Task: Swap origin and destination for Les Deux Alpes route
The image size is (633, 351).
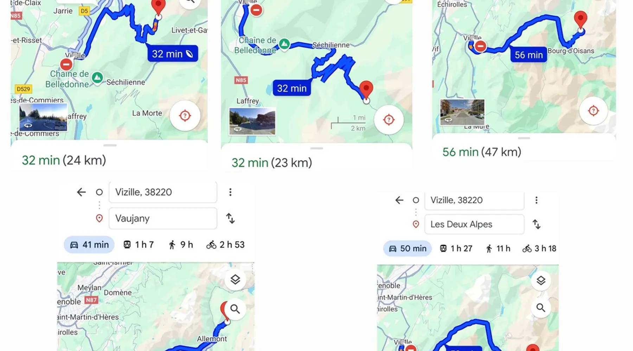Action: [536, 224]
